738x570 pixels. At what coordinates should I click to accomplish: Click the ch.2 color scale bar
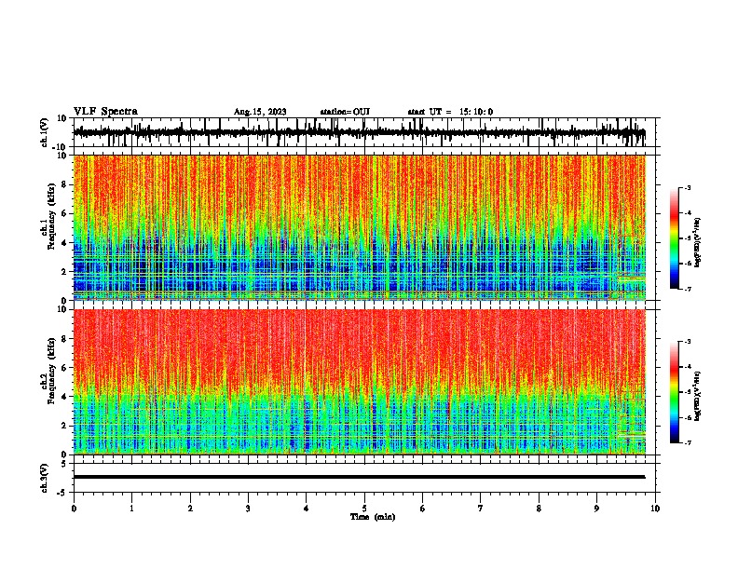[675, 392]
